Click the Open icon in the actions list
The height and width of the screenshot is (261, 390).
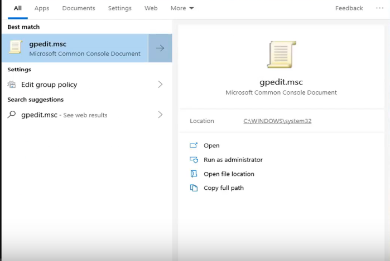tap(194, 145)
